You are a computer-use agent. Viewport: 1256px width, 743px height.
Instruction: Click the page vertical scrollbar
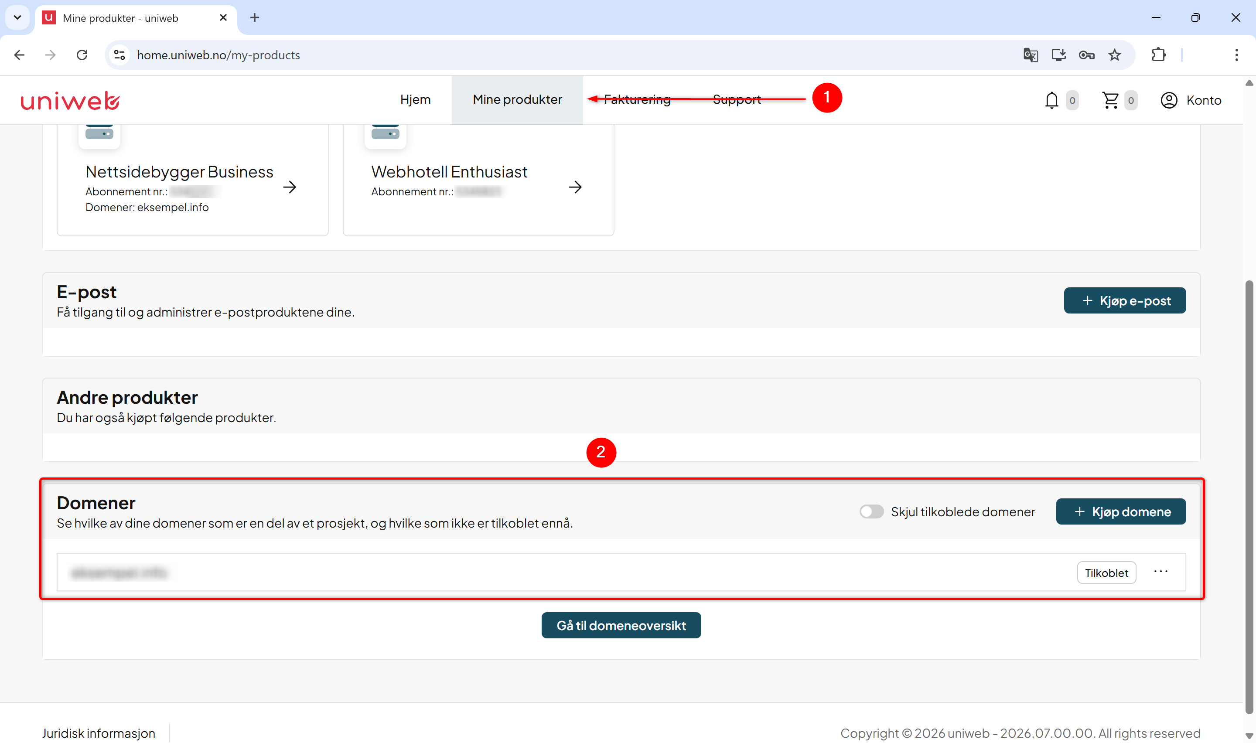point(1249,497)
